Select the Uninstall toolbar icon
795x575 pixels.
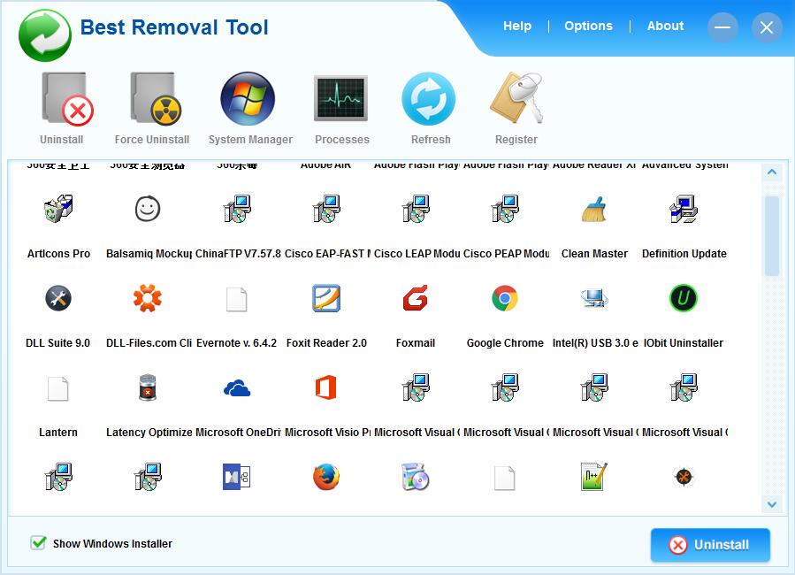(x=66, y=99)
